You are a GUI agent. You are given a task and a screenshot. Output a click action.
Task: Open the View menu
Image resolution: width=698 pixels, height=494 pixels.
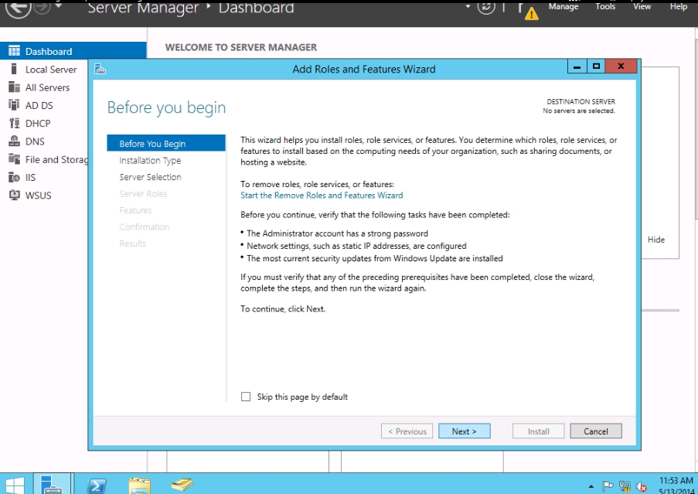tap(642, 6)
